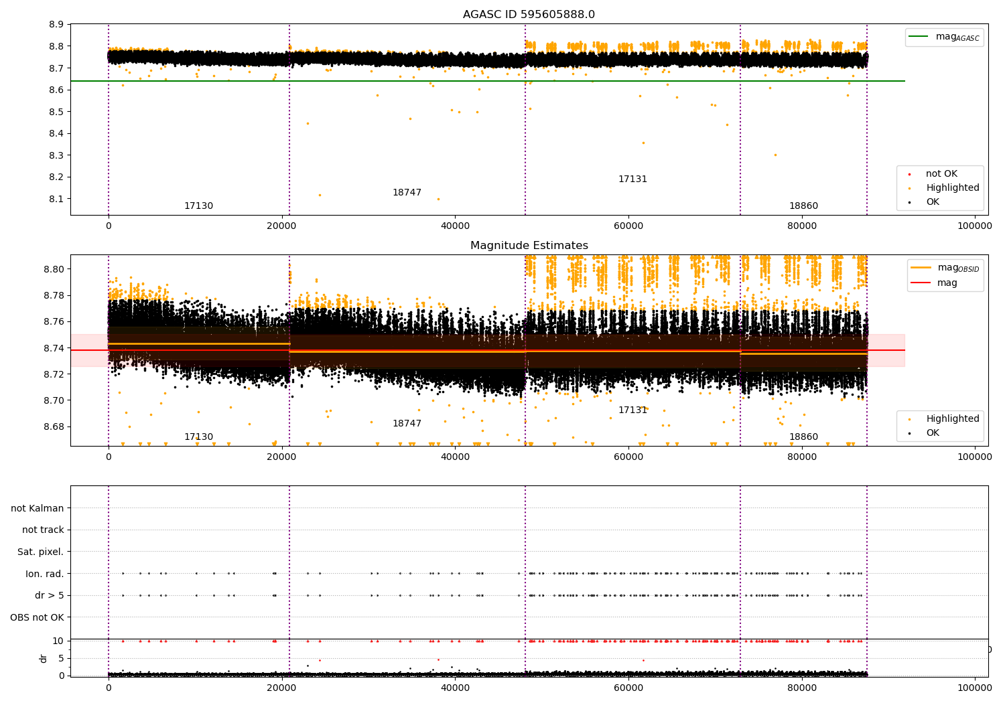This screenshot has width=1005, height=703.
Task: Click the 'AGASC ID 595605888.0' plot title
Action: tap(529, 15)
